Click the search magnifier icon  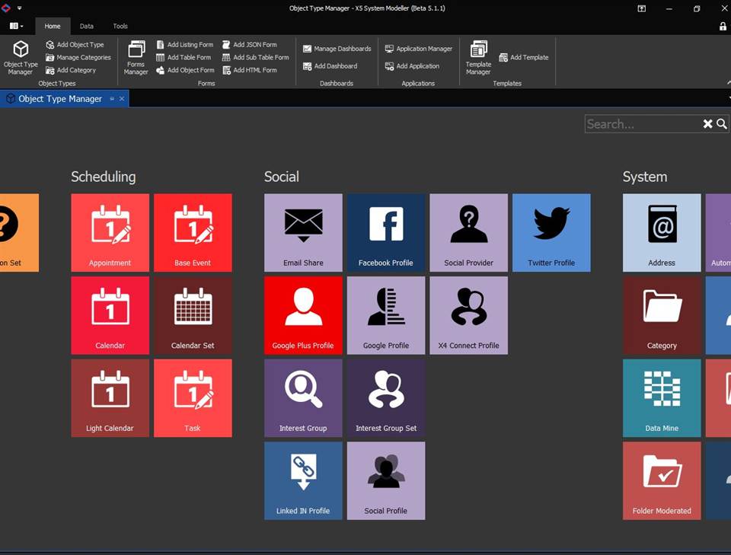click(x=722, y=124)
